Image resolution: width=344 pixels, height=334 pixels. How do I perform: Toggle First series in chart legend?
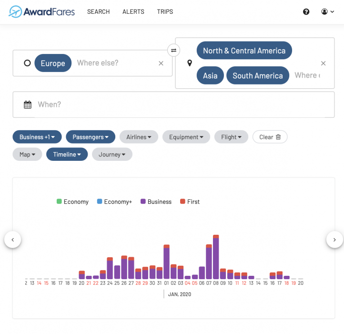(x=190, y=202)
